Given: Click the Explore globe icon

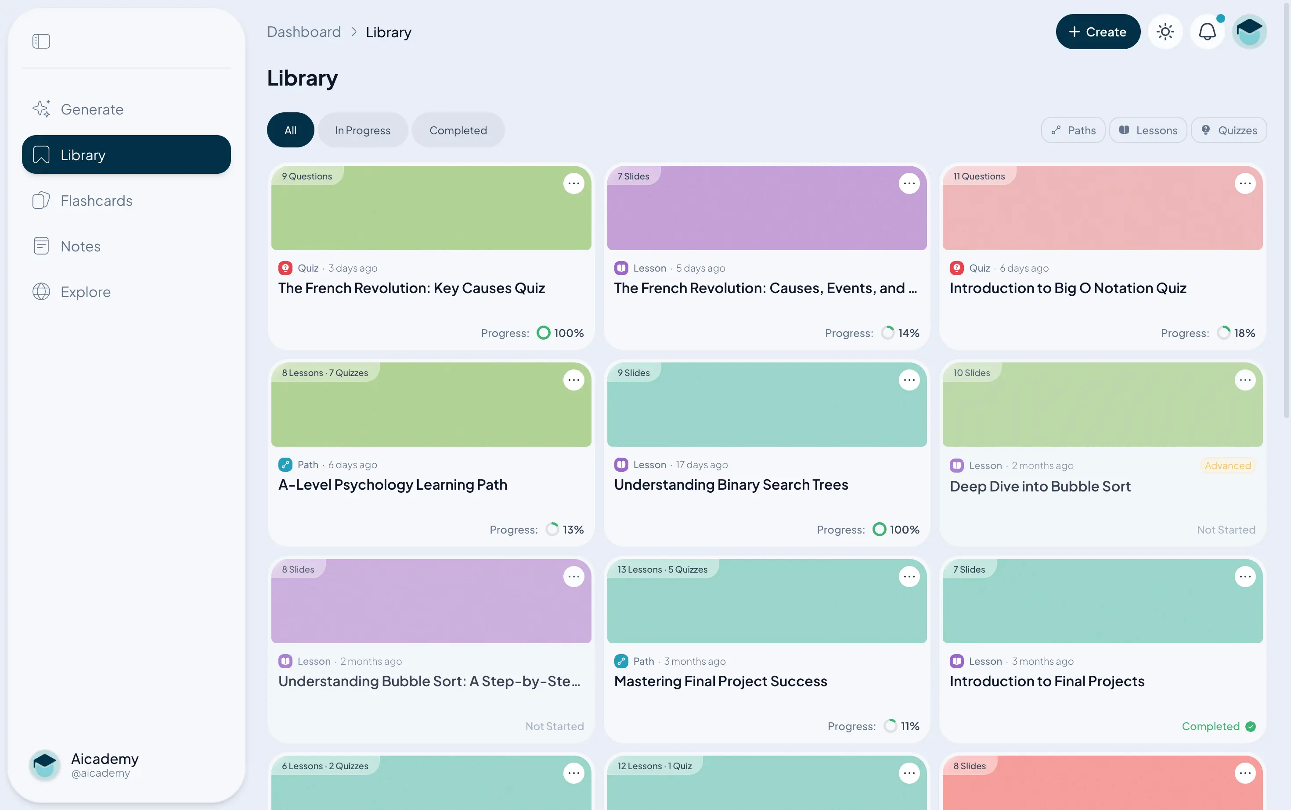Looking at the screenshot, I should tap(41, 291).
